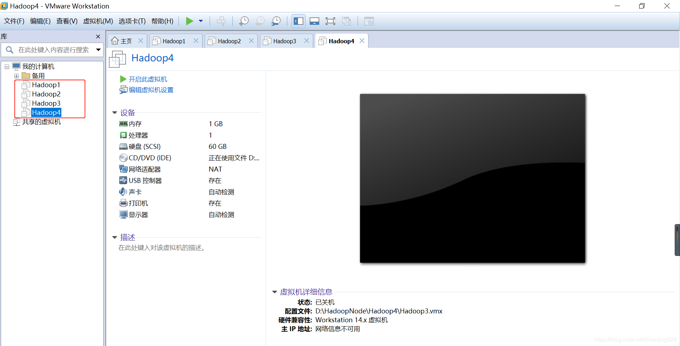Click the NAT network adapter value
The height and width of the screenshot is (346, 680).
pos(215,169)
